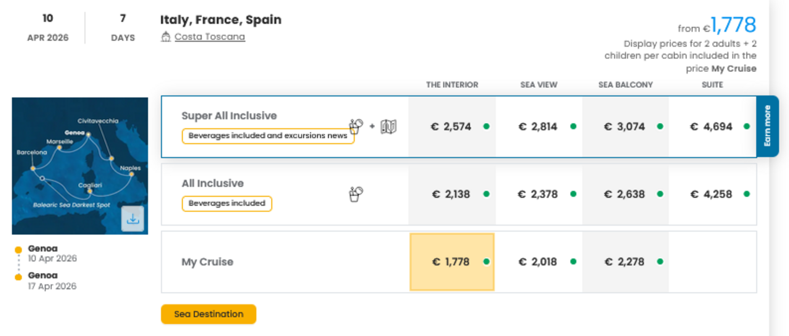Click the ship icon beside Costa Toscana

[x=165, y=37]
